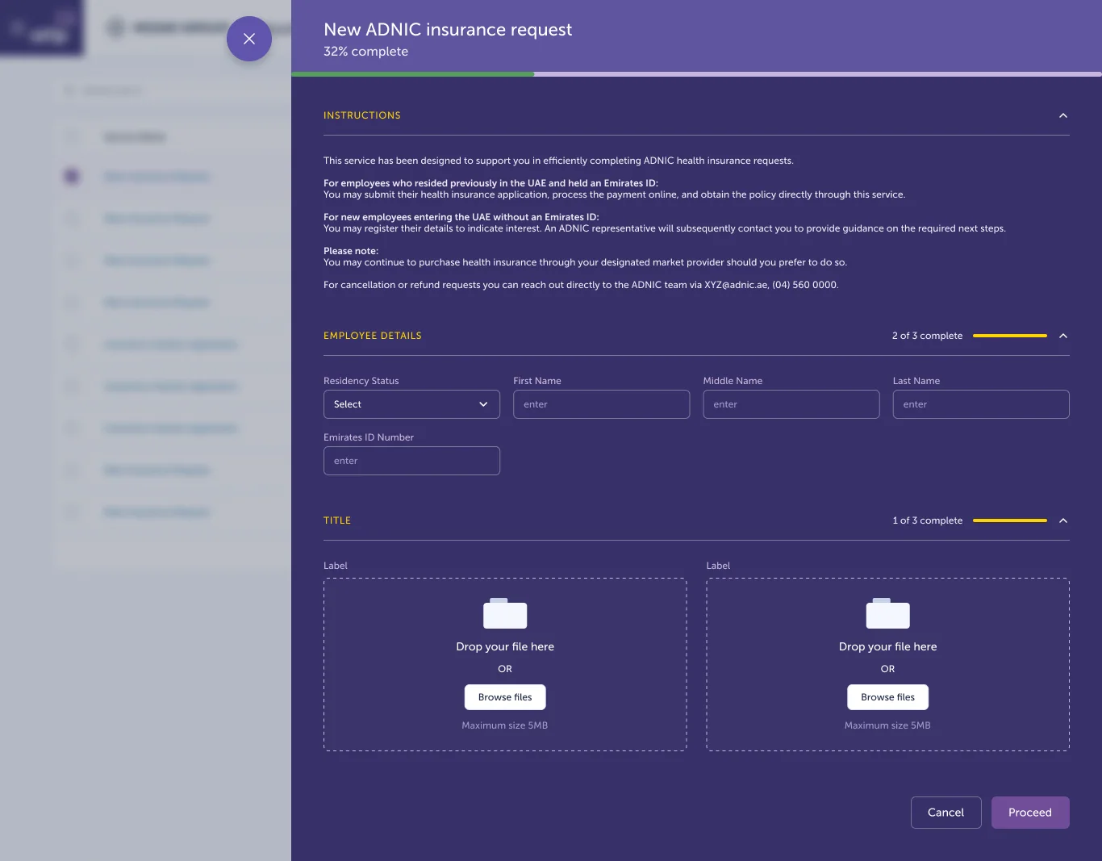The width and height of the screenshot is (1102, 861).
Task: Focus the Emirates ID Number field
Action: pyautogui.click(x=411, y=461)
